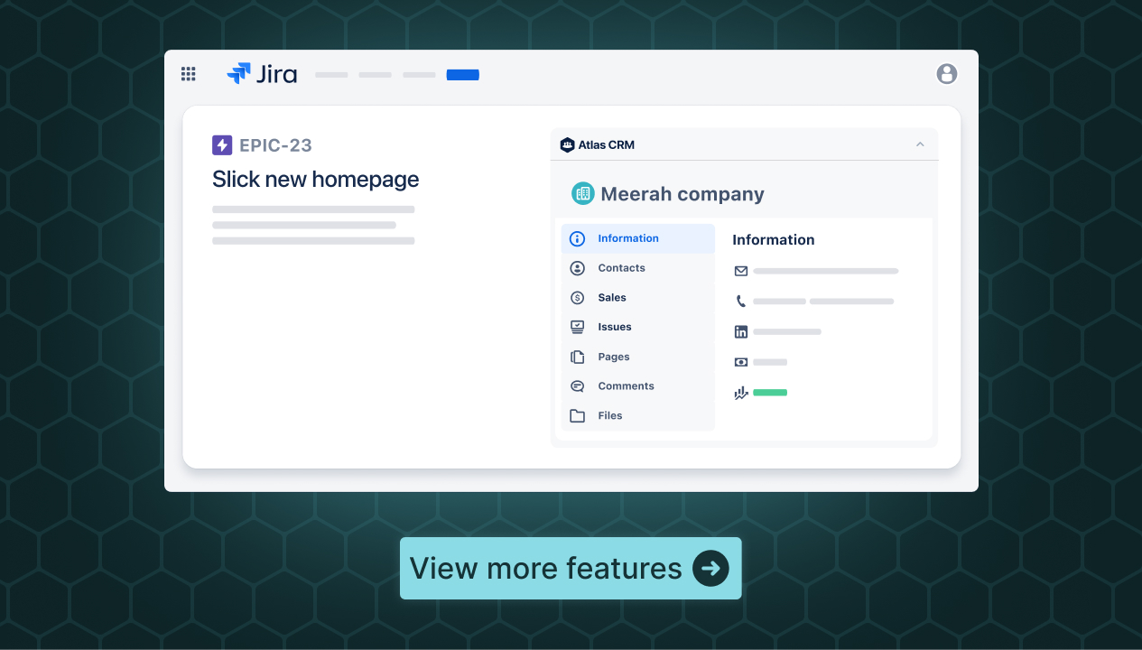Click the Jira logo
The height and width of the screenshot is (650, 1142).
tap(262, 74)
